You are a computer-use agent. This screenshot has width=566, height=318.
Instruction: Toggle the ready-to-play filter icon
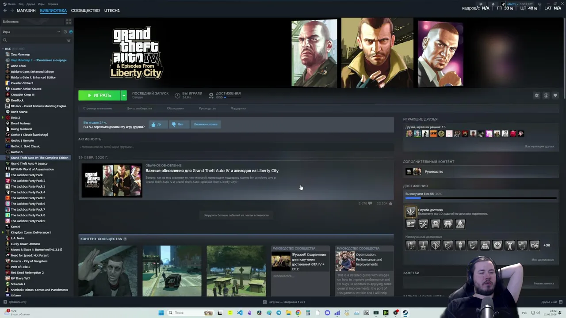(x=71, y=32)
